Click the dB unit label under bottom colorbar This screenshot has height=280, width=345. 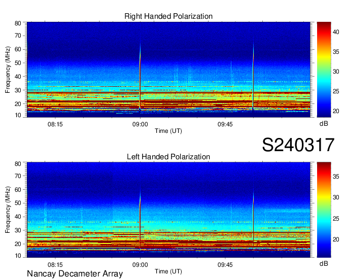pos(324,263)
